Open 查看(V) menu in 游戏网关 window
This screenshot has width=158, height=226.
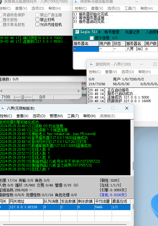[x=111, y=72]
